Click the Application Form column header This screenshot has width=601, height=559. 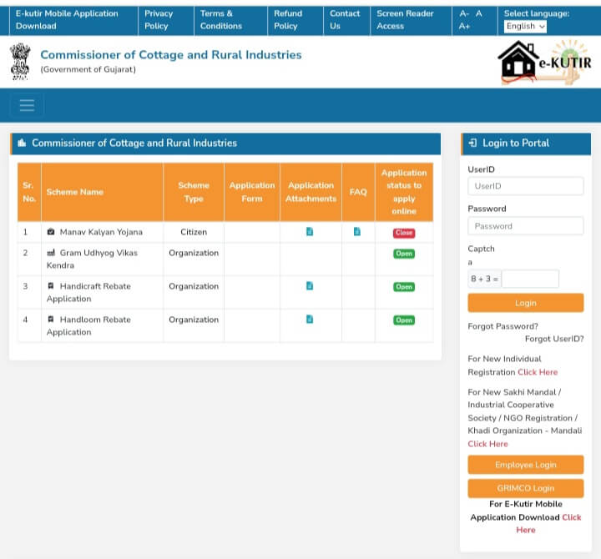tap(252, 192)
